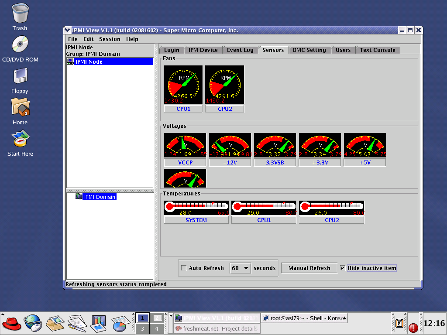The height and width of the screenshot is (335, 447).
Task: Click the CPU1 temperature thermometer
Action: pyautogui.click(x=264, y=208)
